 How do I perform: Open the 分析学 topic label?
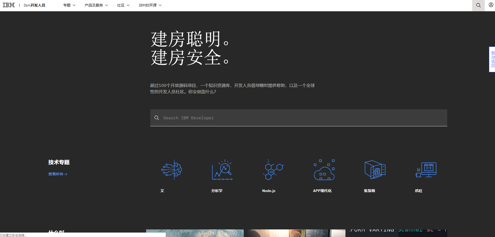[217, 191]
